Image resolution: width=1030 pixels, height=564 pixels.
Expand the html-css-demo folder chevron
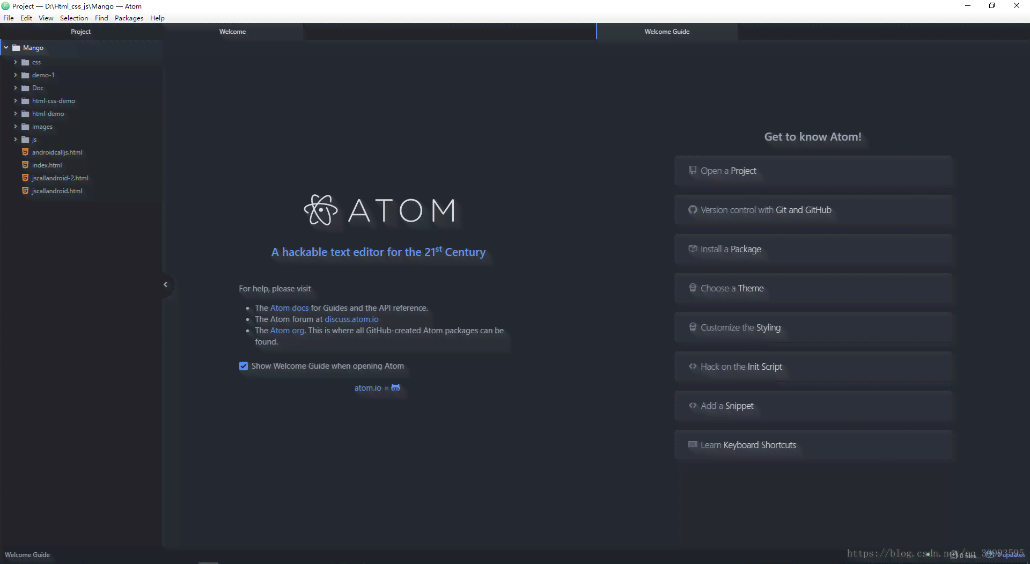16,101
